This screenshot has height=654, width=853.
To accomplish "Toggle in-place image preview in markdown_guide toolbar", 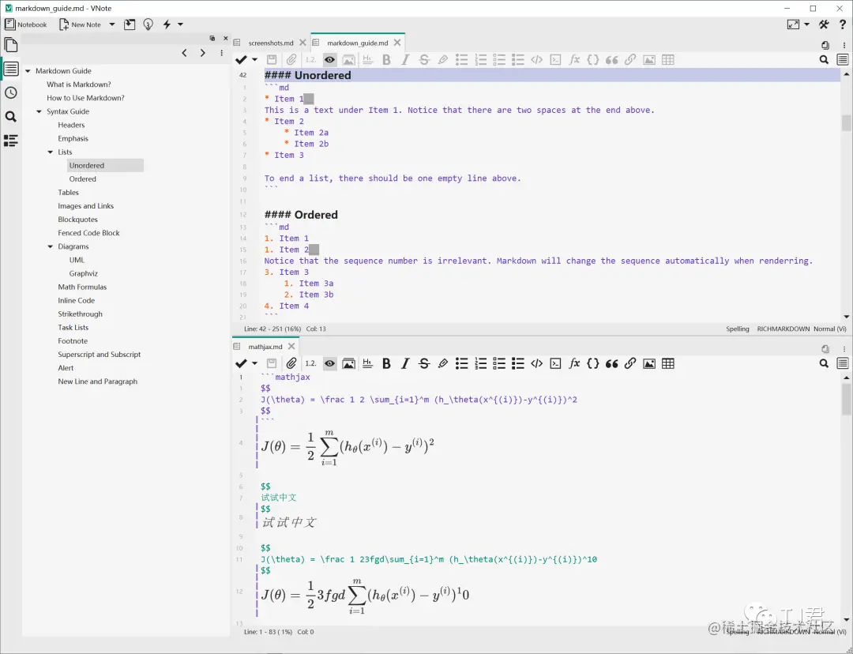I will [349, 60].
